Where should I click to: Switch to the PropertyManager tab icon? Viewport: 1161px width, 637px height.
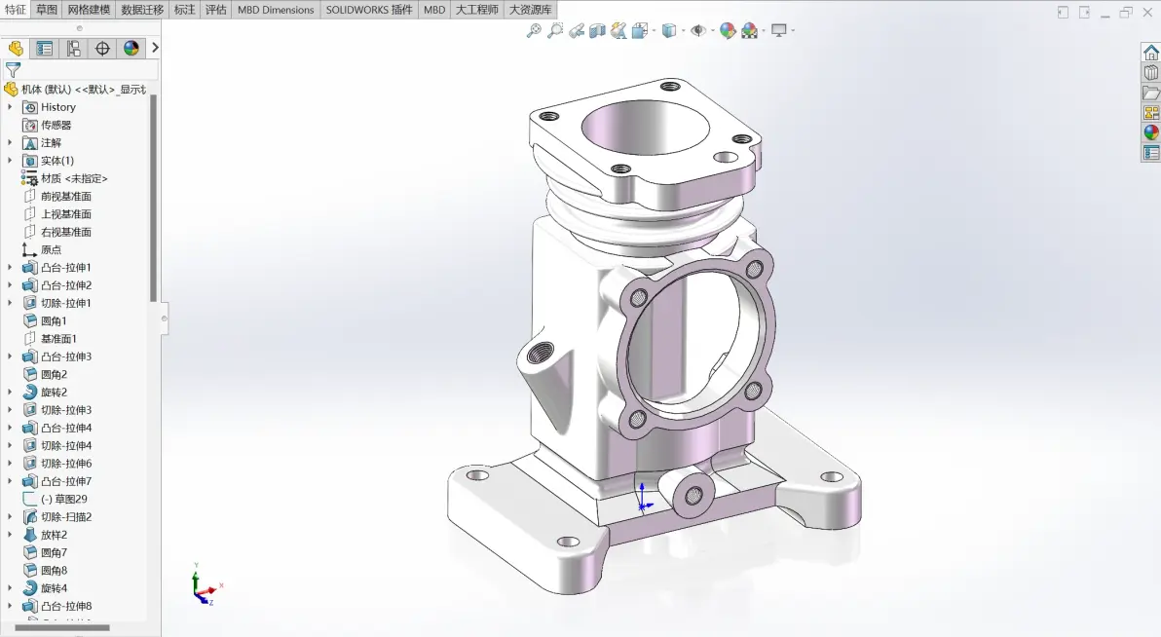click(45, 49)
